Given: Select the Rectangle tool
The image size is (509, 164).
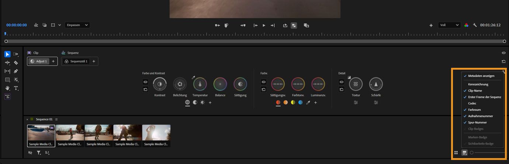Looking at the screenshot, I should tap(7, 80).
